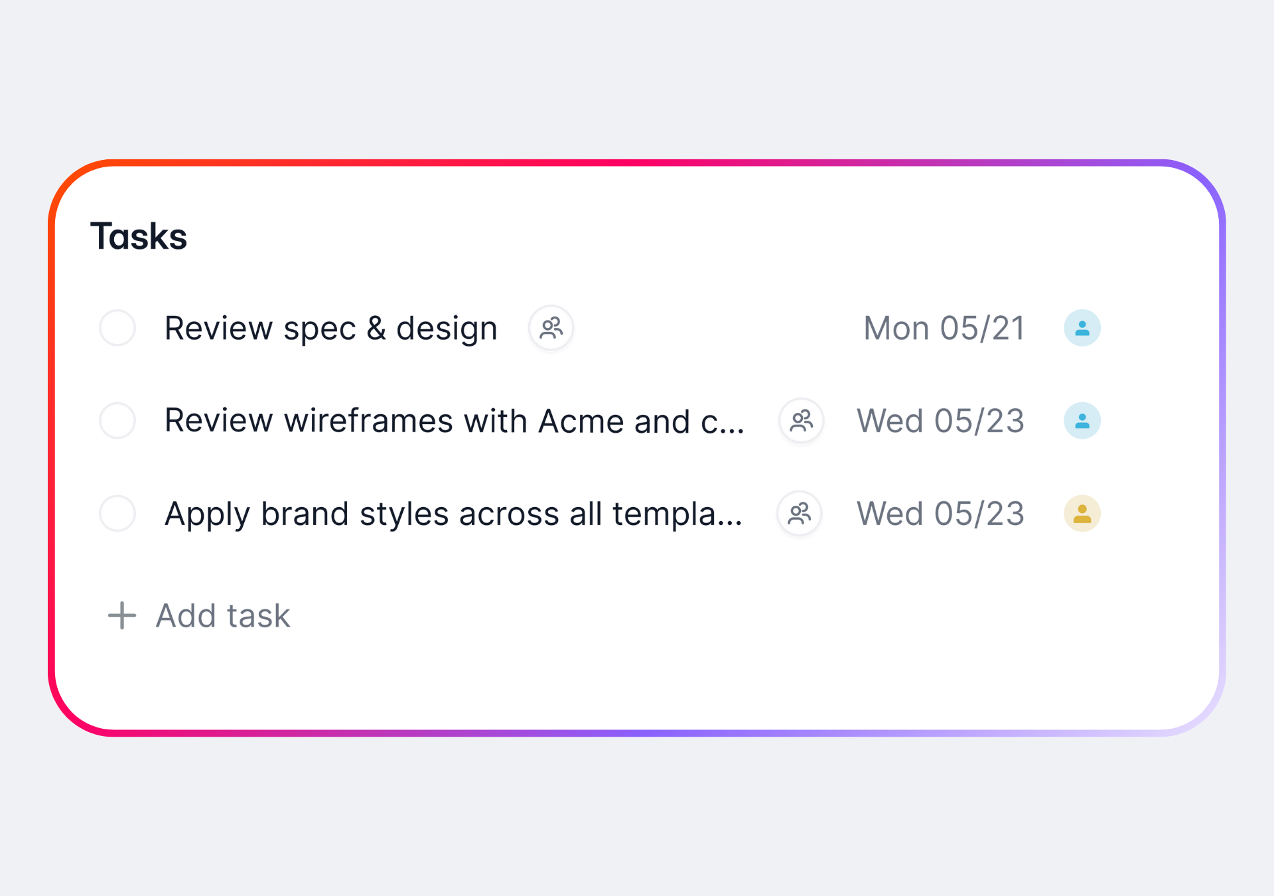Click blue assignee avatar beside Mon 05/21
The width and height of the screenshot is (1274, 896).
1082,328
